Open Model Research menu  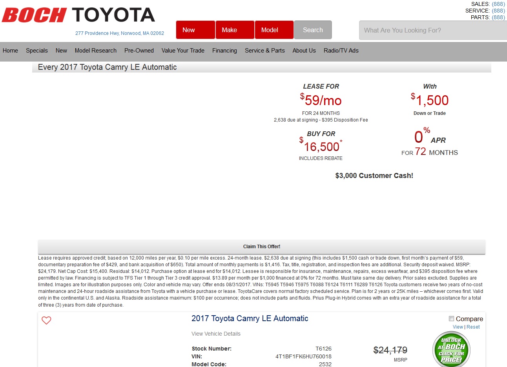(x=96, y=51)
